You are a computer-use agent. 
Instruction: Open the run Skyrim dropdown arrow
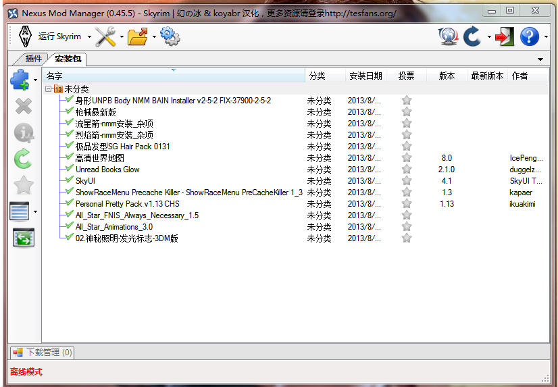89,36
